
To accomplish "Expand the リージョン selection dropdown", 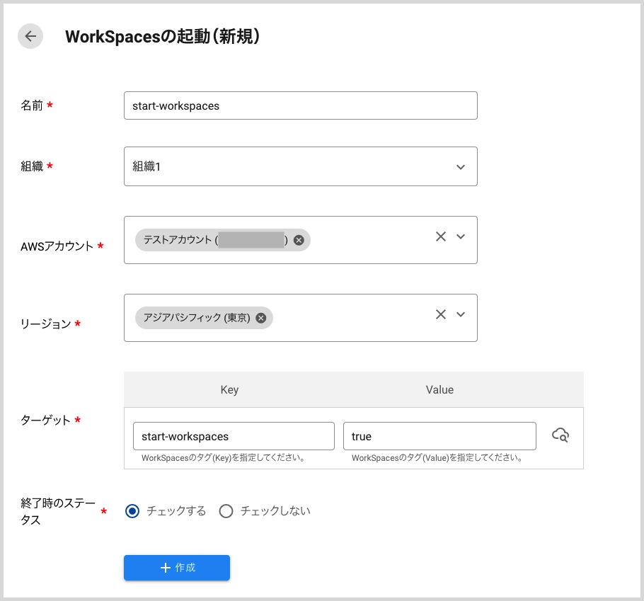I will [x=460, y=314].
